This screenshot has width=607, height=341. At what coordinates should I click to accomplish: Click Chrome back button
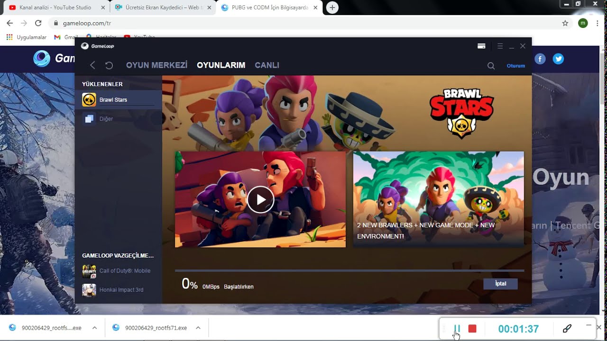point(9,23)
